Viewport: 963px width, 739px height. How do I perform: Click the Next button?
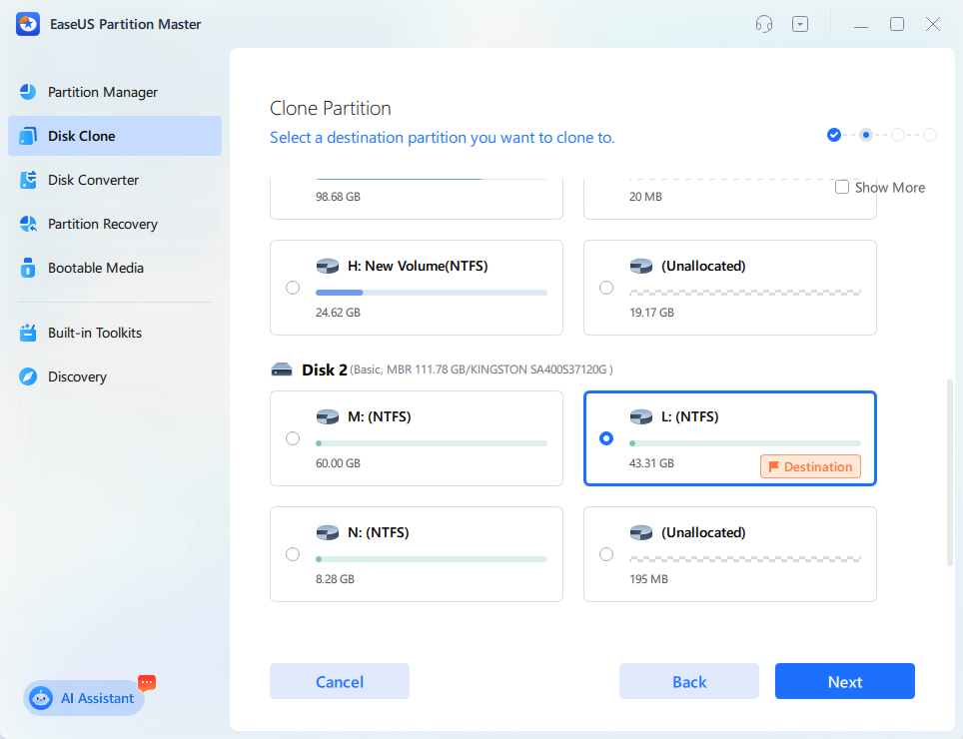coord(845,681)
